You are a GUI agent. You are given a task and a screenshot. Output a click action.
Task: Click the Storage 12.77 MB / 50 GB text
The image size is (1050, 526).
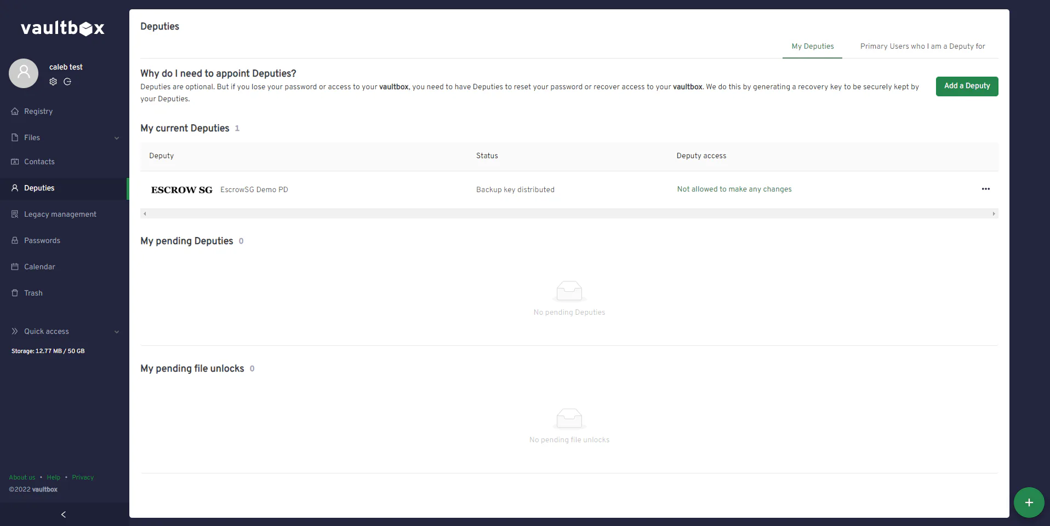[48, 351]
